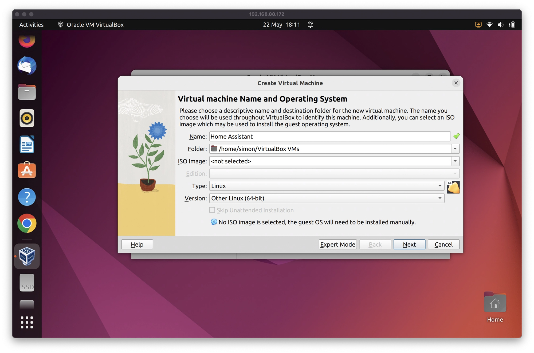Screen dimensions: 534x353
Task: Expand the ISO Image dropdown
Action: [455, 161]
